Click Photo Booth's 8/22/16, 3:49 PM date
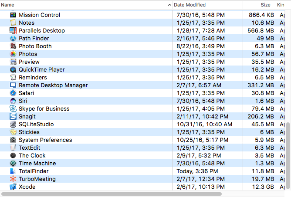The height and width of the screenshot is (197, 291). 201,46
